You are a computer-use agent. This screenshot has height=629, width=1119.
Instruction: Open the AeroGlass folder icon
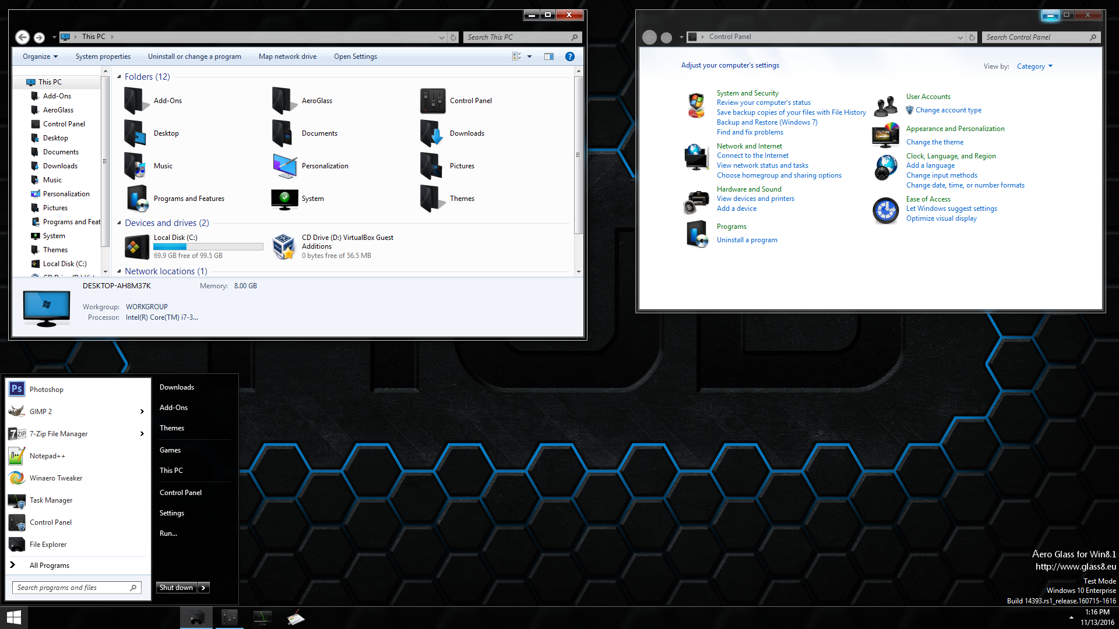click(284, 101)
